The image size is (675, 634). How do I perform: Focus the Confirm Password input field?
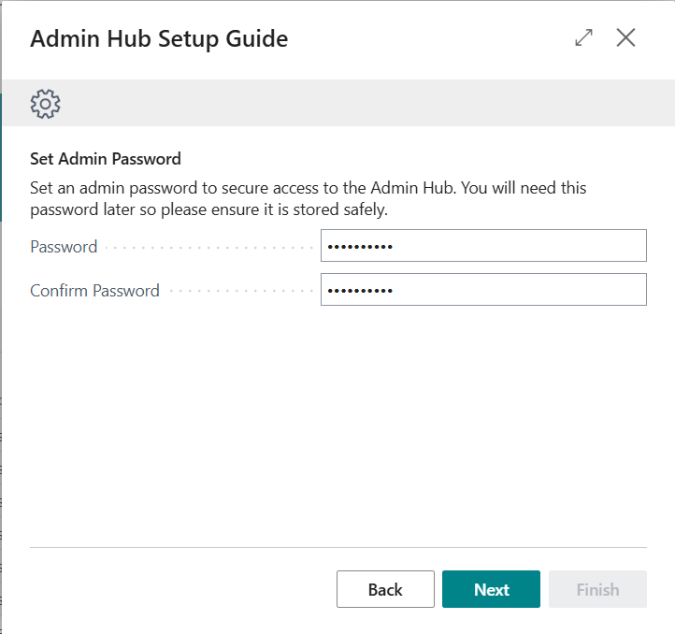[483, 290]
